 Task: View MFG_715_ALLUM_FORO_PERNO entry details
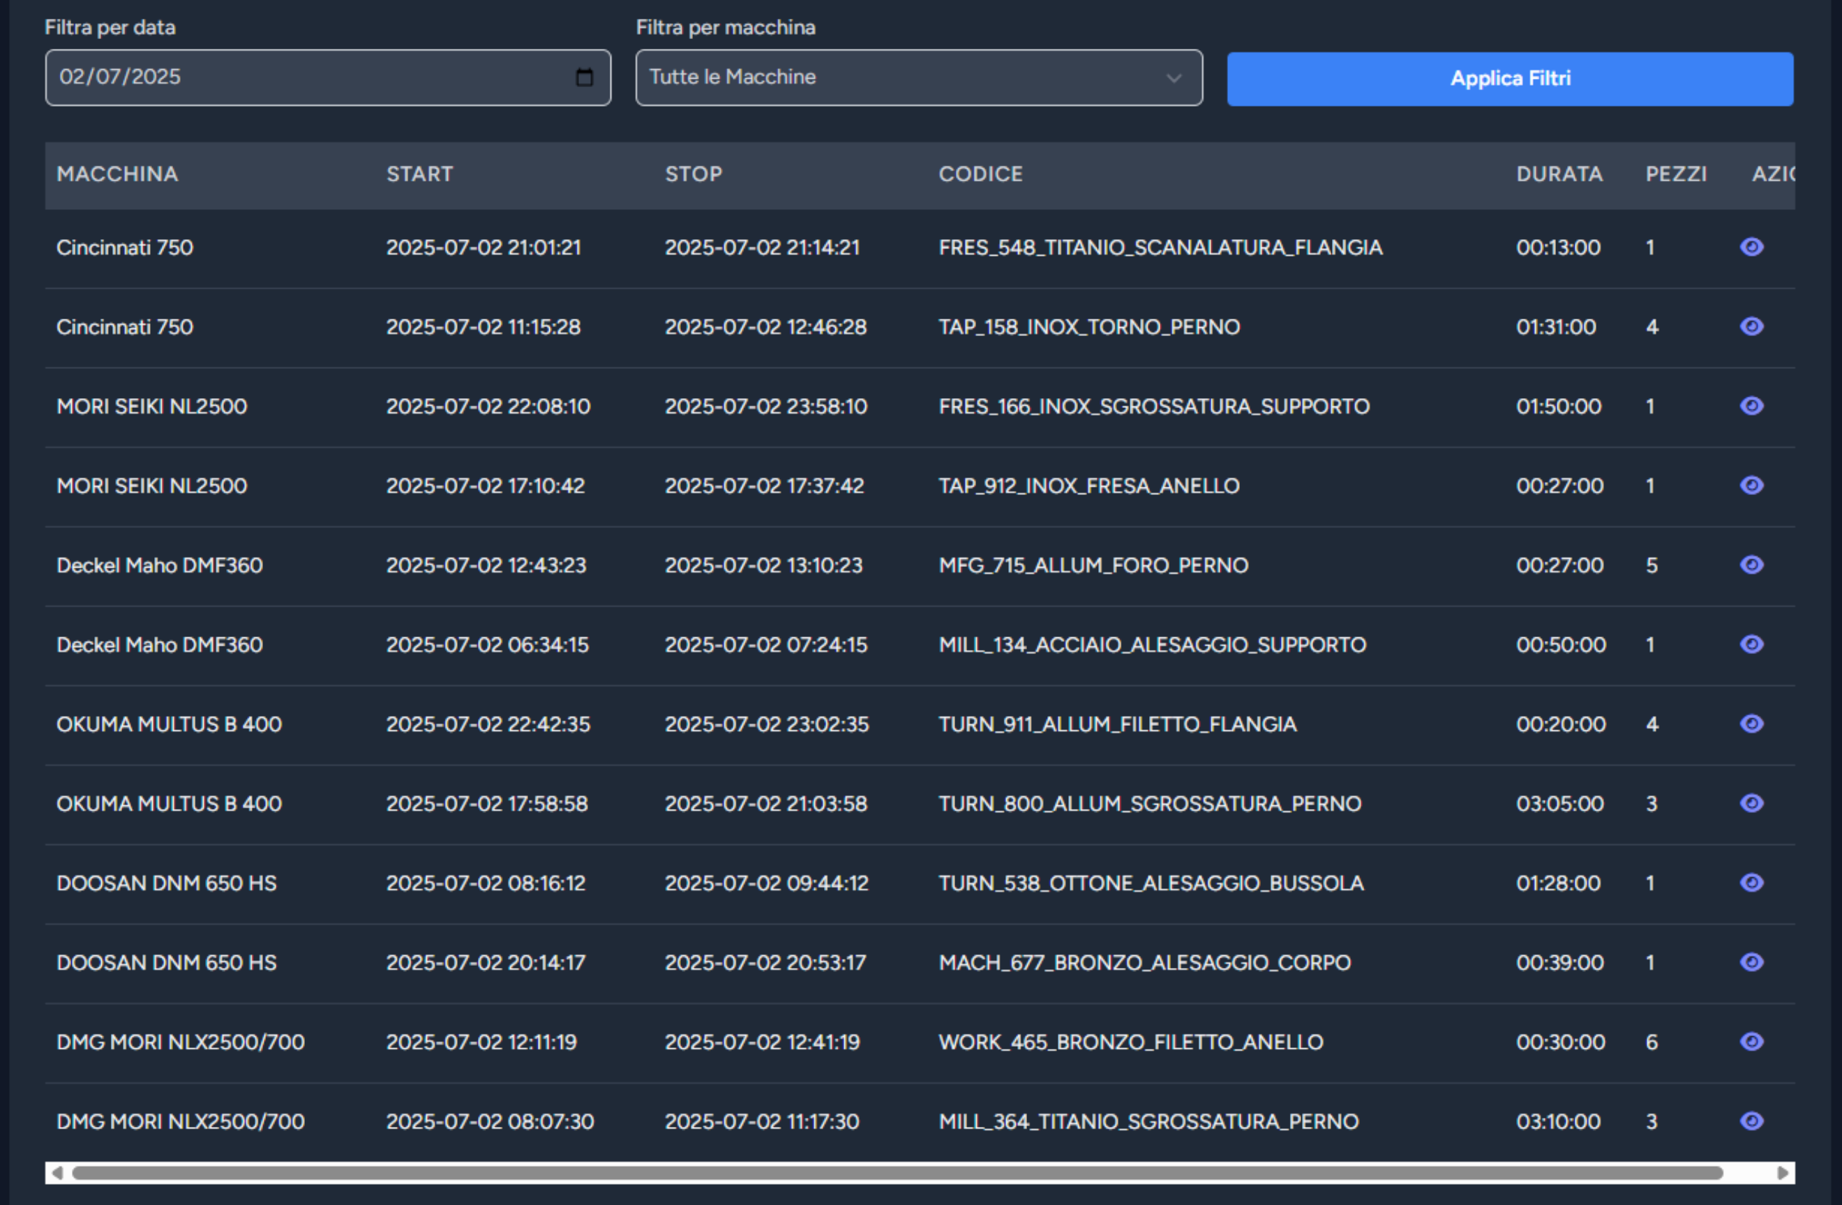1751,565
